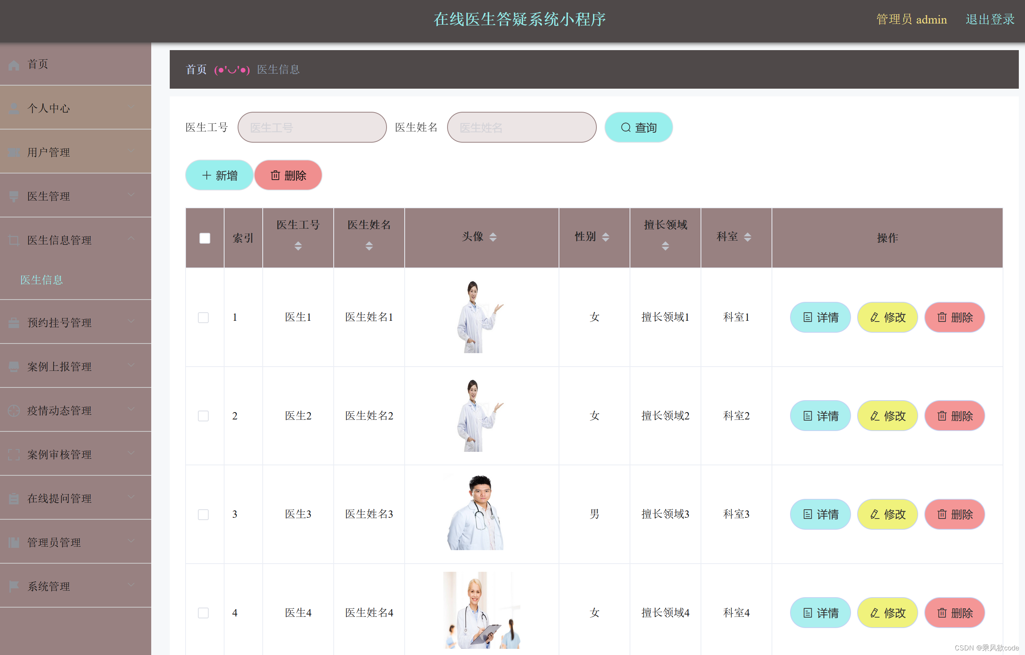Click trash icon on top 删除 button

275,175
